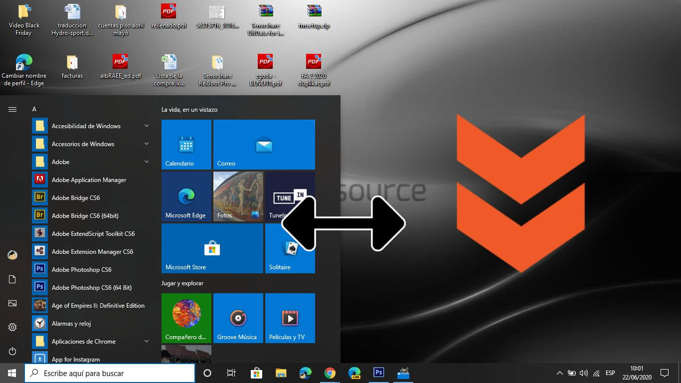Select 'Cambiar nombre de perfil - Edge' shortcut
681x383 pixels.
pos(23,70)
